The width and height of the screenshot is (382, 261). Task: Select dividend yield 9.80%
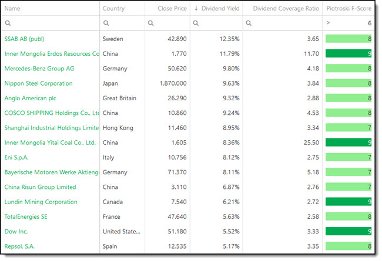tap(231, 69)
